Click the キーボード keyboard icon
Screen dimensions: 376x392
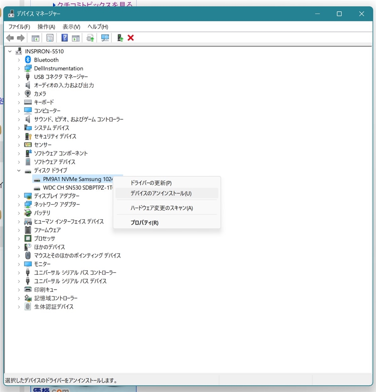click(28, 102)
